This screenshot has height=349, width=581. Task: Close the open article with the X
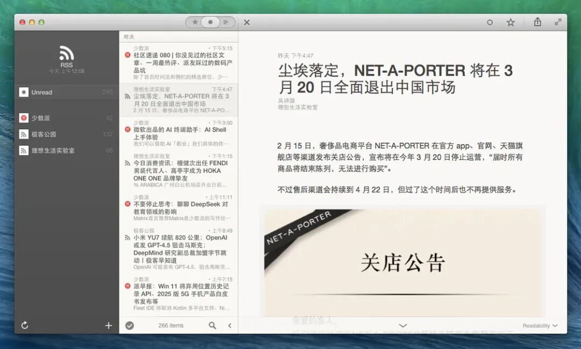[x=247, y=23]
